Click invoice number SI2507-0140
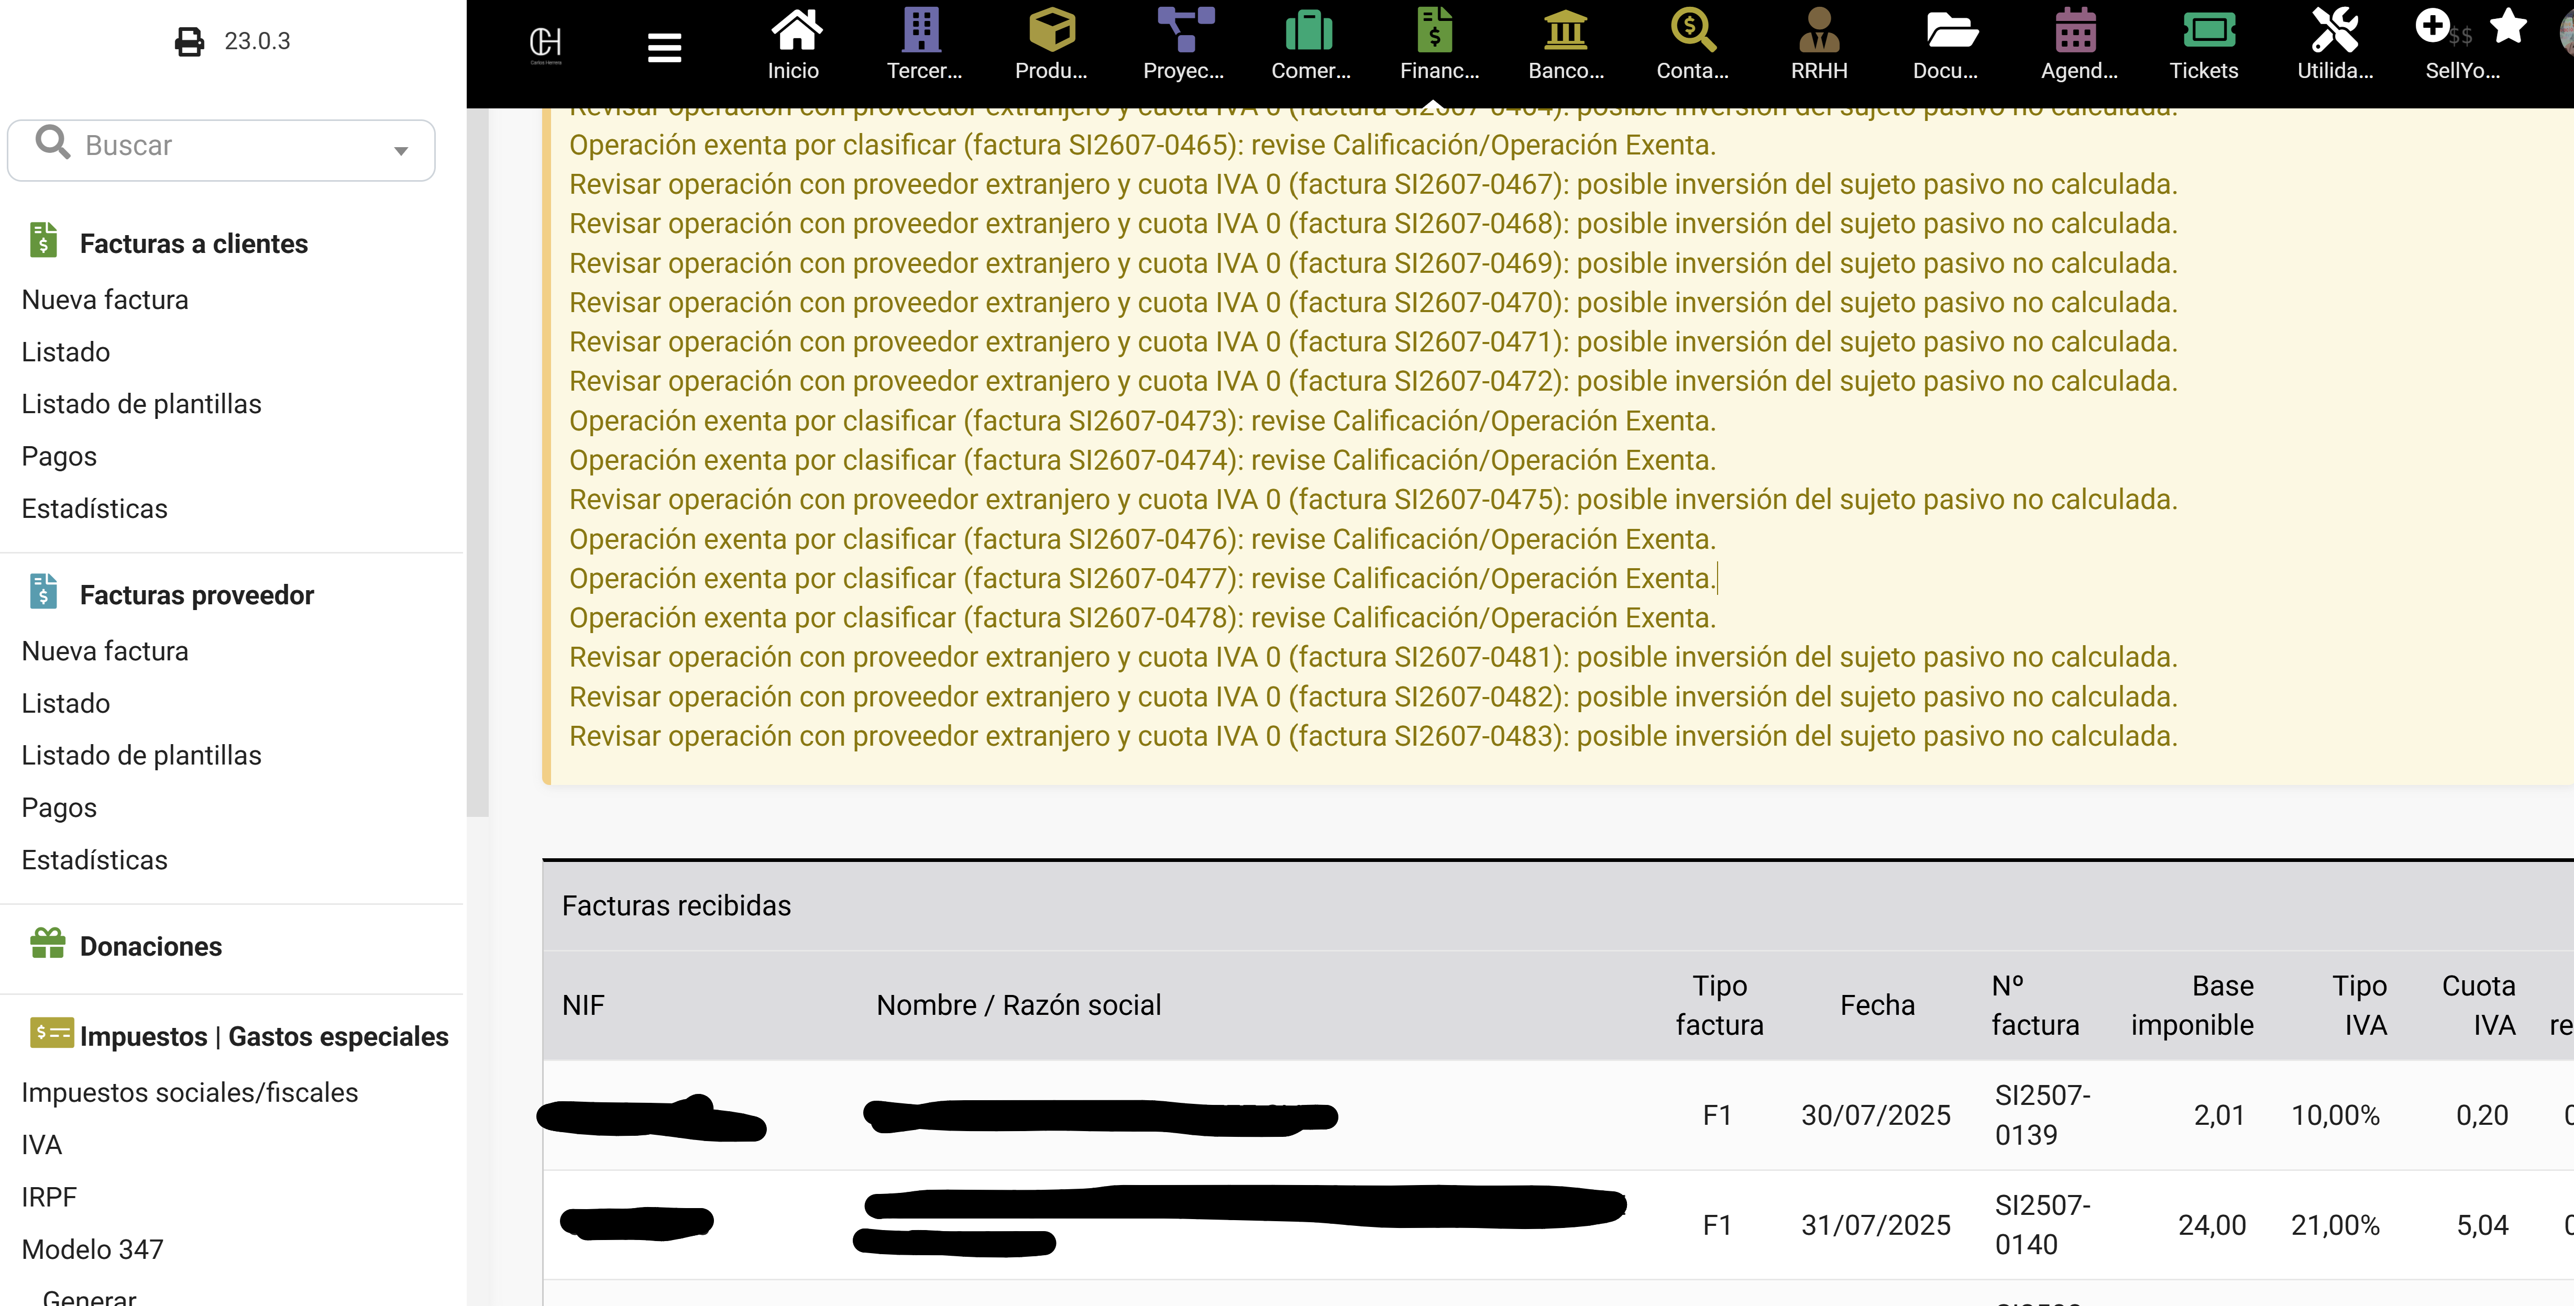 click(2042, 1225)
